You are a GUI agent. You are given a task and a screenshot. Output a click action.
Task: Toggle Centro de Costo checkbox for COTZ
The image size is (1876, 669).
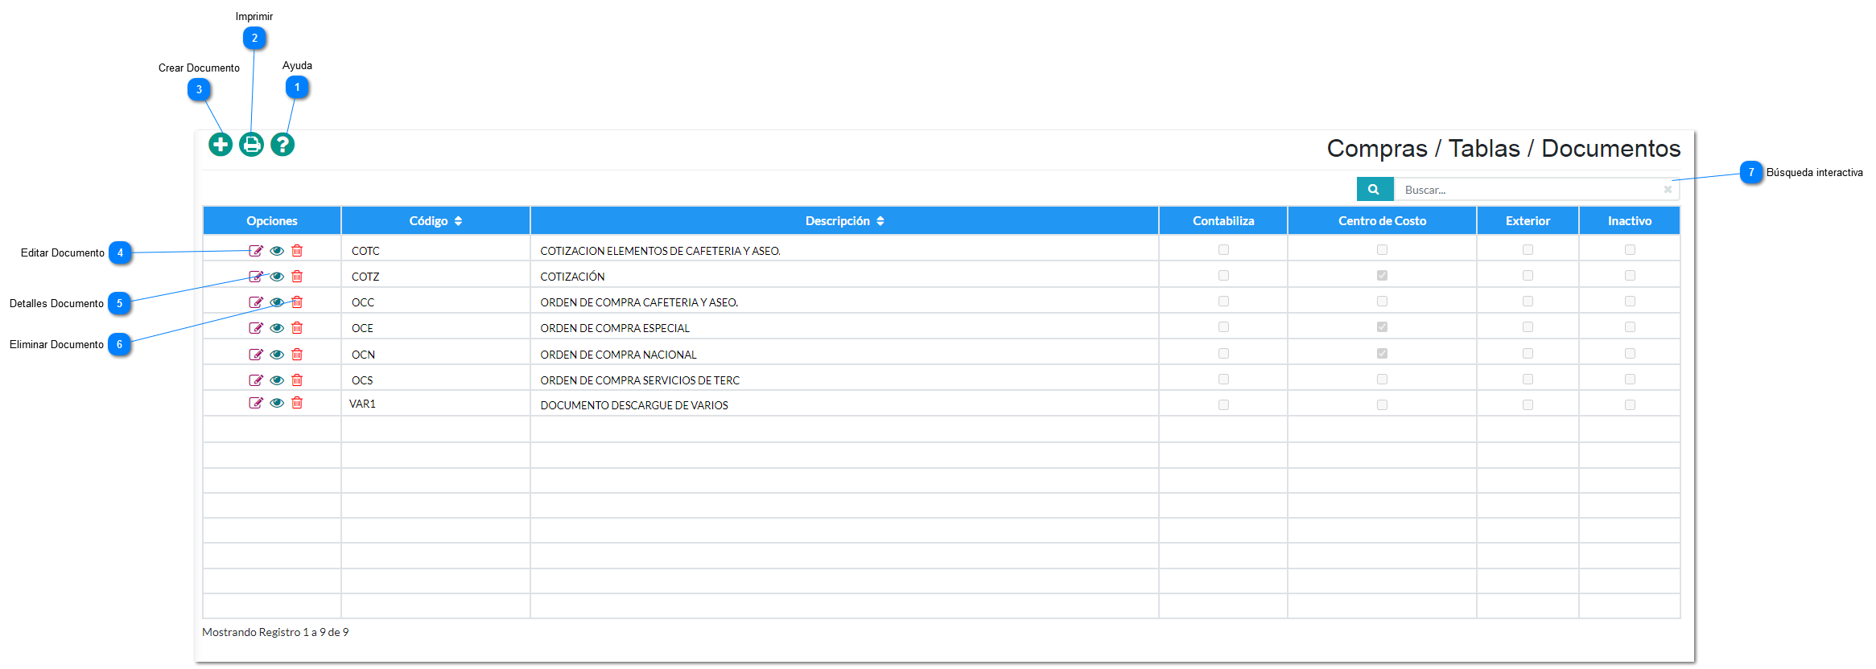(1382, 276)
